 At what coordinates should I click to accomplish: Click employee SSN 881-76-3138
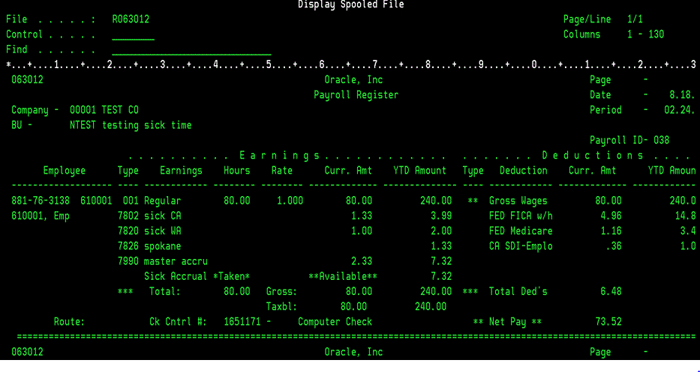coord(41,201)
